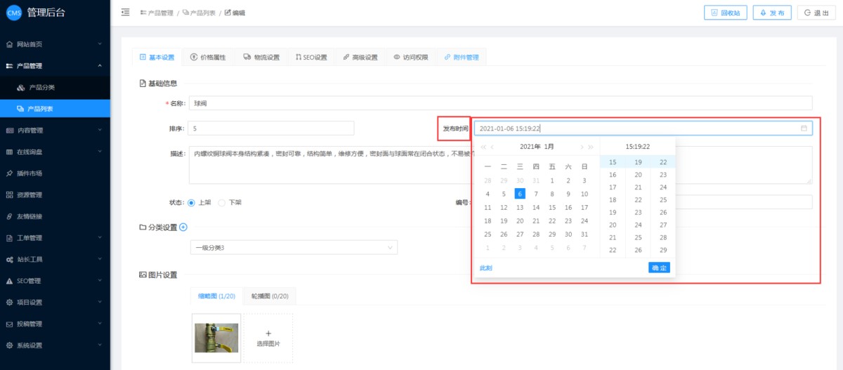843x370 pixels.
Task: Expand the 内容管理 sidebar menu
Action: coord(55,130)
